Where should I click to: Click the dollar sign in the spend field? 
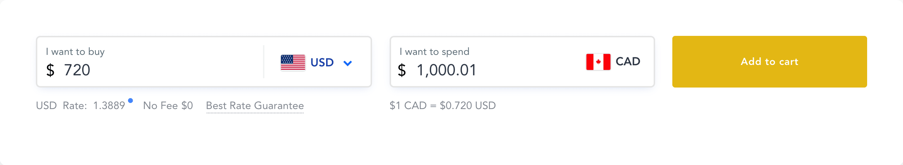402,70
